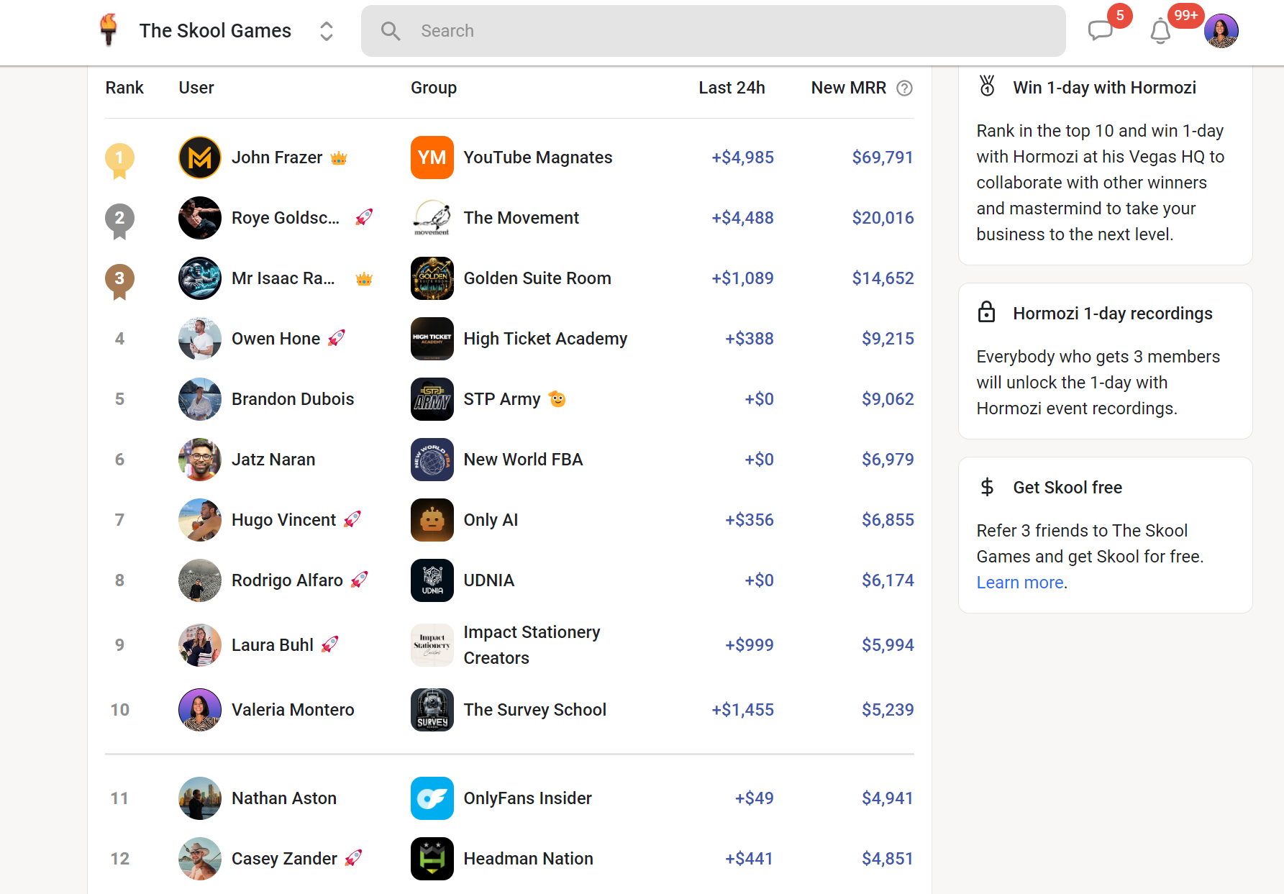The image size is (1284, 894).
Task: Click rocket badge next to Laura Buhl
Action: pos(329,644)
